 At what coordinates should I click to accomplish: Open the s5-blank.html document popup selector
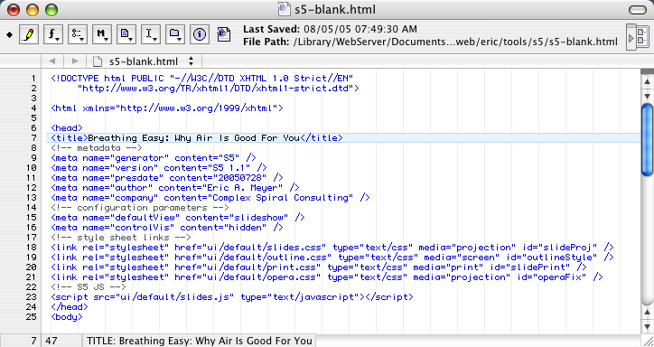[x=144, y=61]
